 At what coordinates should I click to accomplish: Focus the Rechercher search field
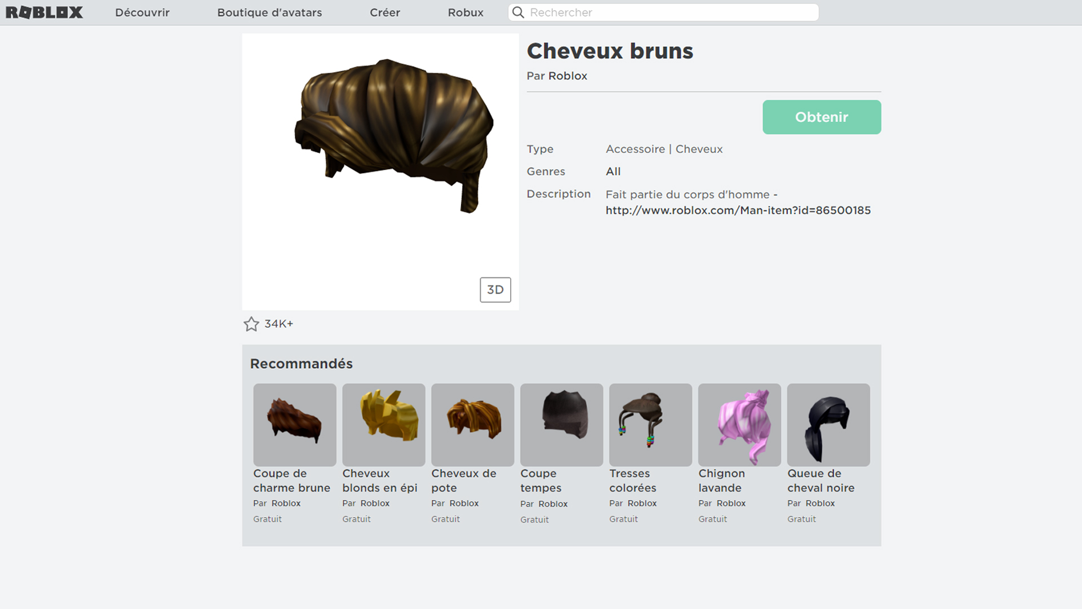663,12
